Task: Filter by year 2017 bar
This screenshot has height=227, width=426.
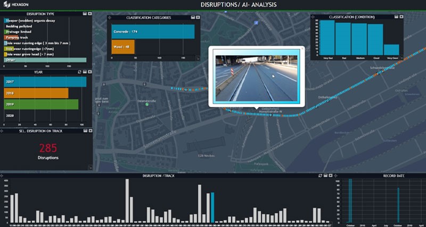Action: (x=45, y=82)
